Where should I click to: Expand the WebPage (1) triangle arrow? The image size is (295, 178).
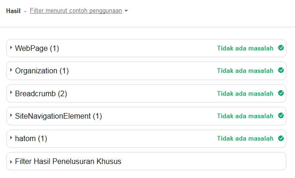pyautogui.click(x=11, y=47)
